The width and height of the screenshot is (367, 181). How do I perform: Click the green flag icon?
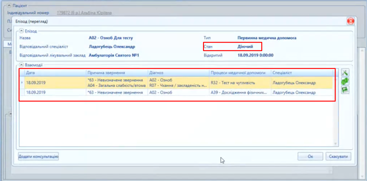tap(345, 90)
